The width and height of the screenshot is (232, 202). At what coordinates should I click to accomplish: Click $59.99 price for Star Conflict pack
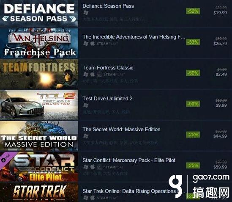point(220,167)
